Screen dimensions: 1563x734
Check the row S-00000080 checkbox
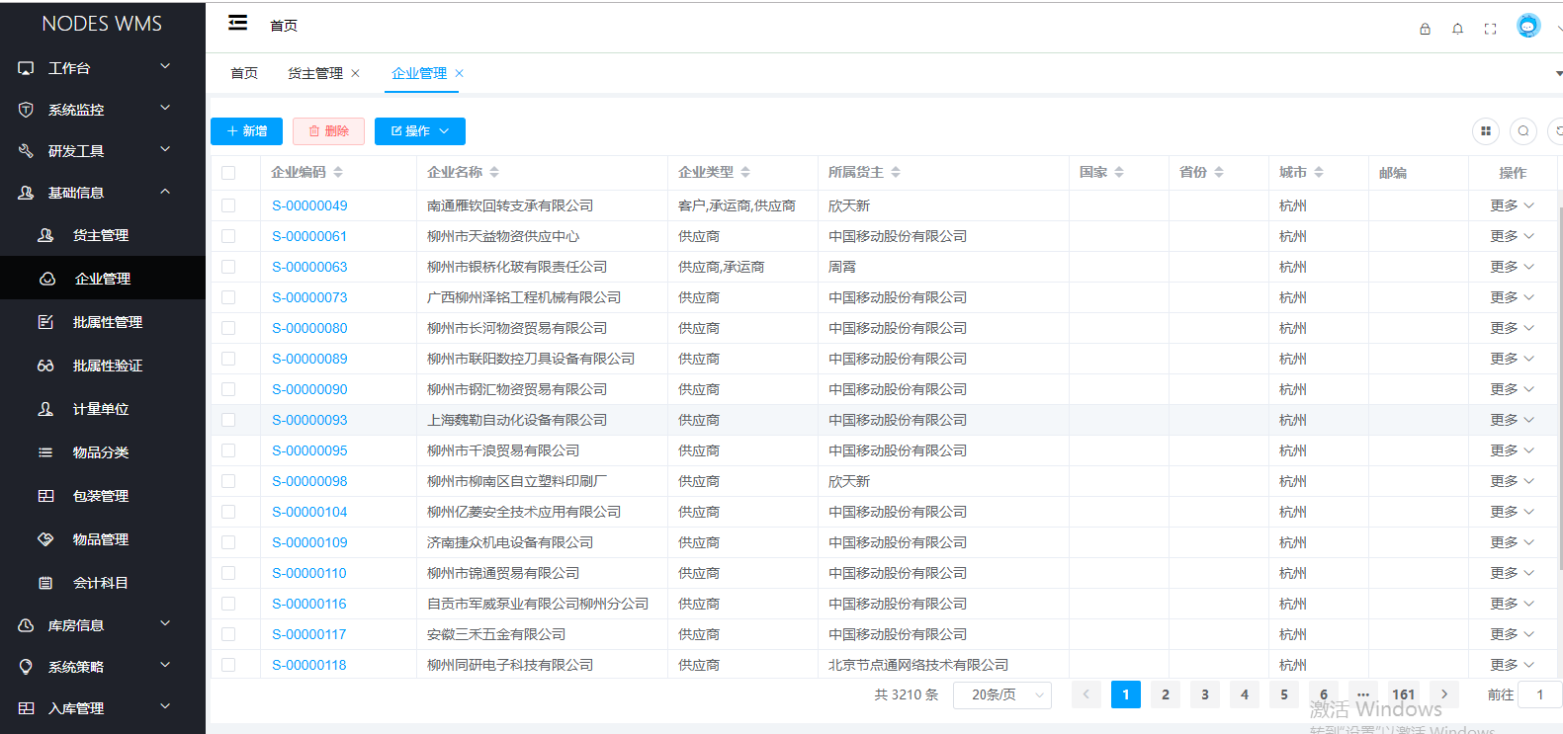[x=228, y=328]
